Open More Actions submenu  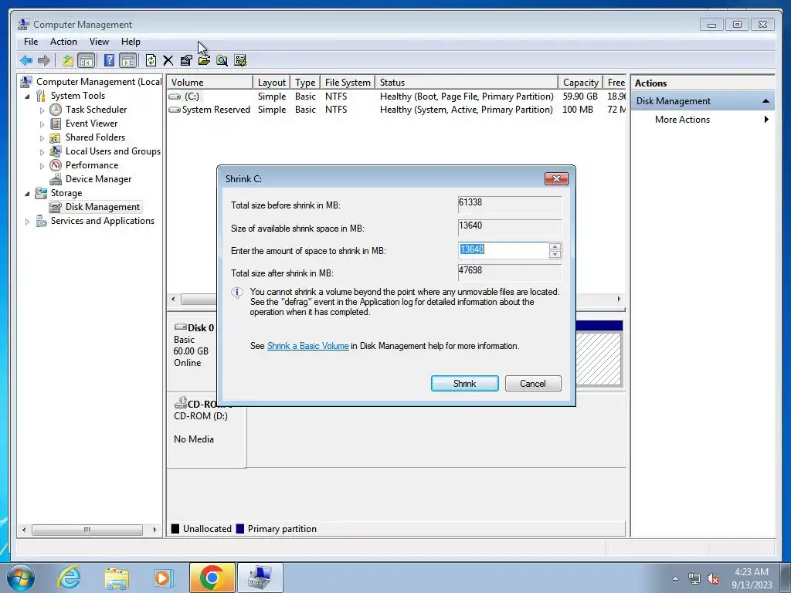coord(702,120)
